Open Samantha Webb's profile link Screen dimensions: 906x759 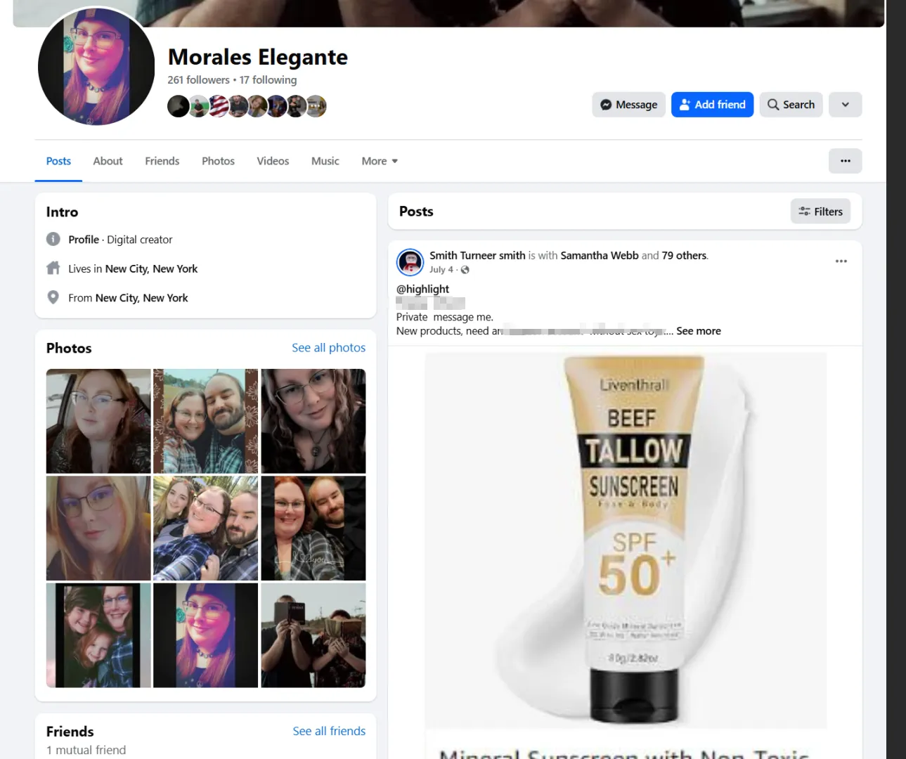pos(600,256)
